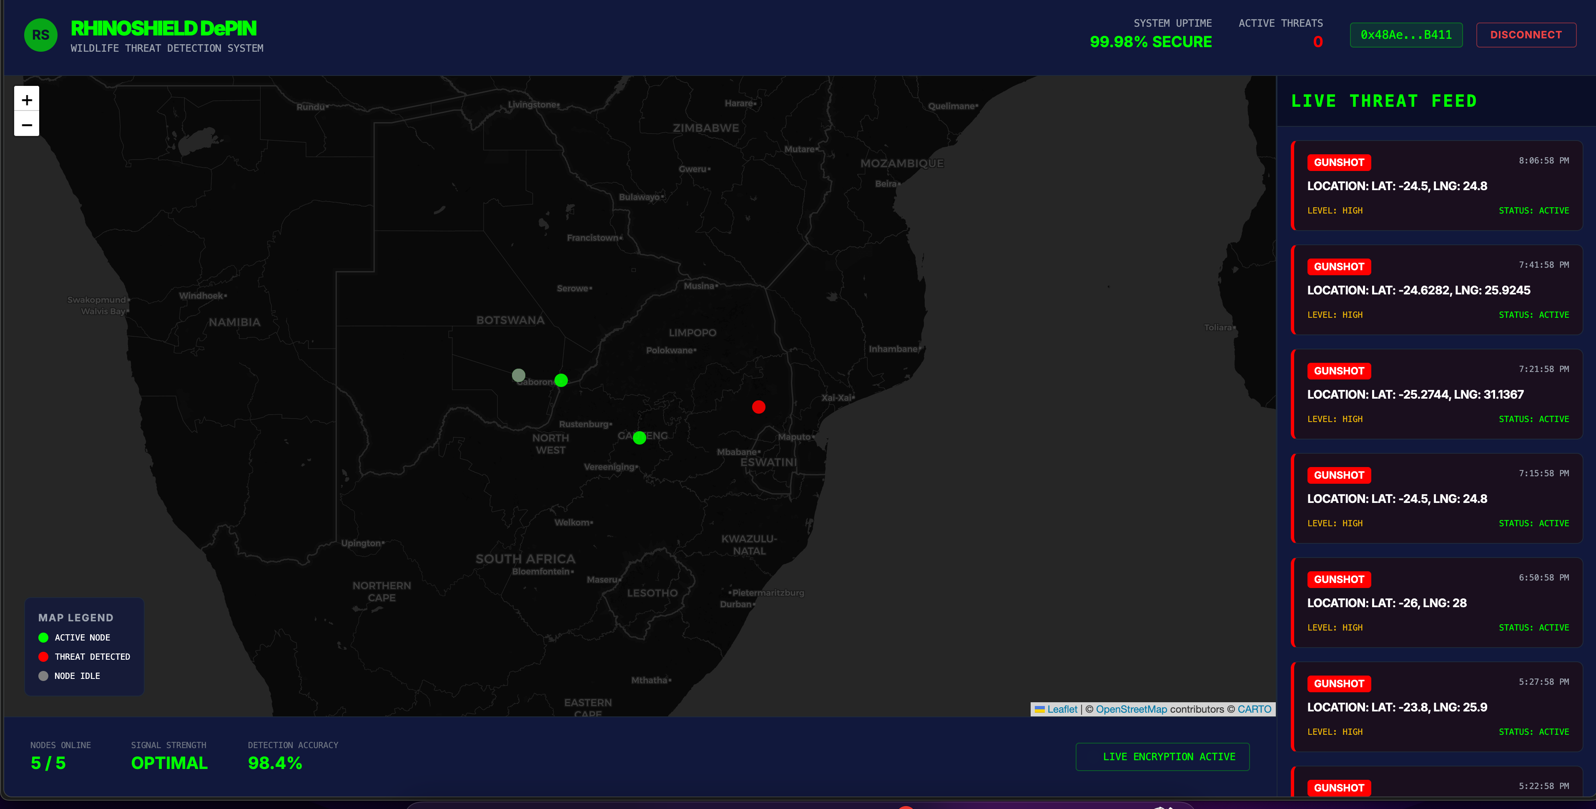Click green Active Node legend dot
The height and width of the screenshot is (809, 1596).
pos(43,638)
